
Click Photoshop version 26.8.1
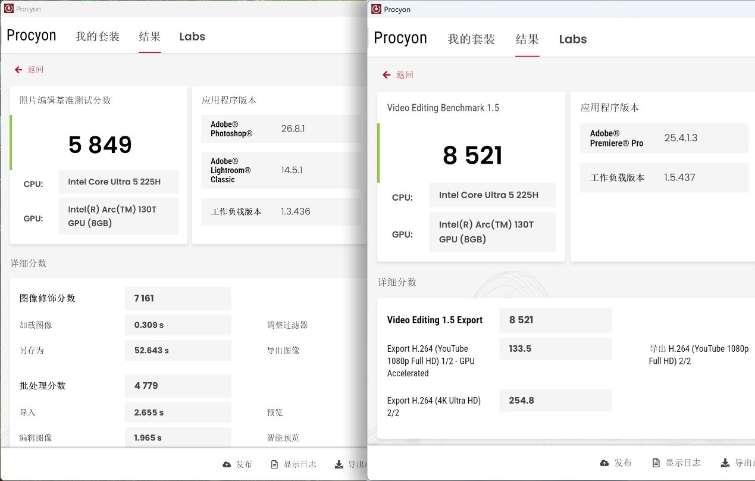pos(293,129)
